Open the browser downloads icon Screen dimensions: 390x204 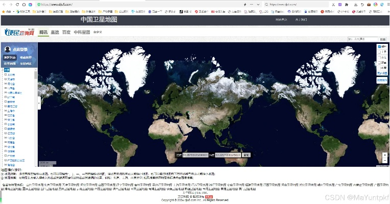coord(356,5)
